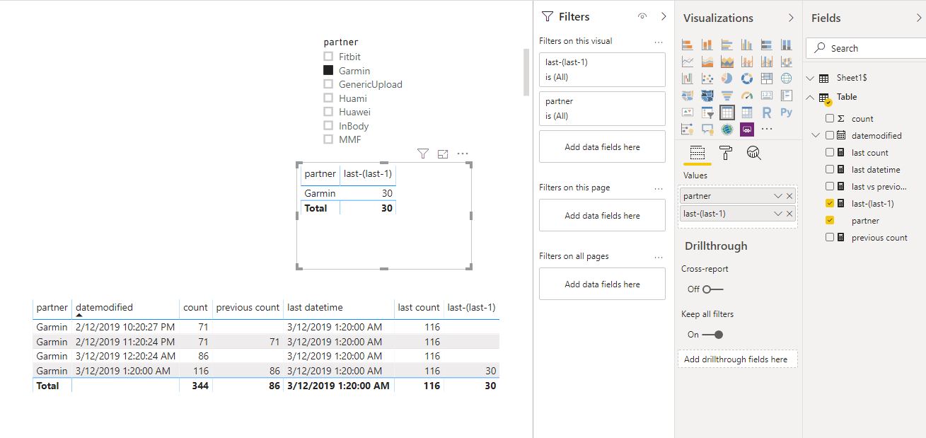This screenshot has width=926, height=438.
Task: Select the treemap visual
Action: pyautogui.click(x=766, y=79)
